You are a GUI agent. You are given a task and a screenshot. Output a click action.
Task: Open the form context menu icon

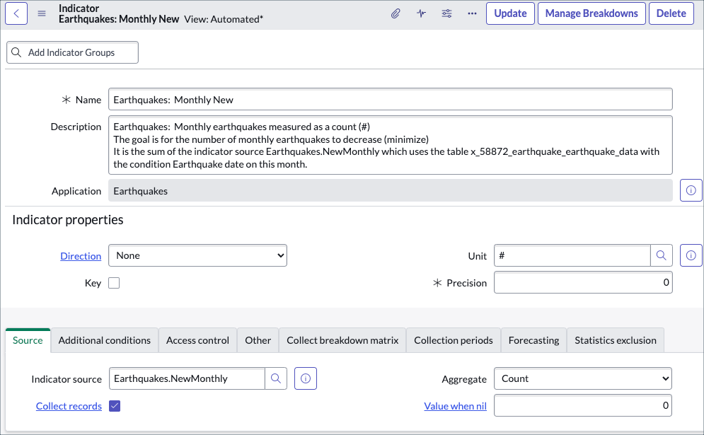pyautogui.click(x=41, y=13)
